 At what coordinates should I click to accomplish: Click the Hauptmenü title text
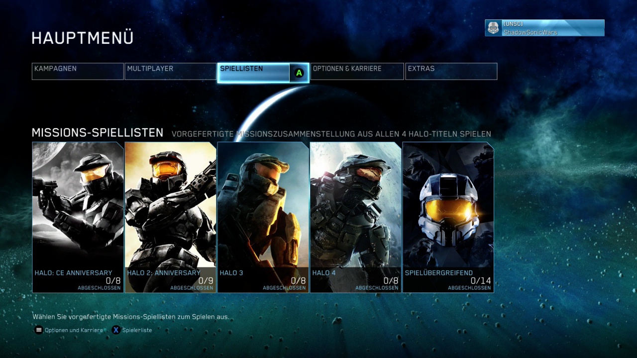[82, 37]
